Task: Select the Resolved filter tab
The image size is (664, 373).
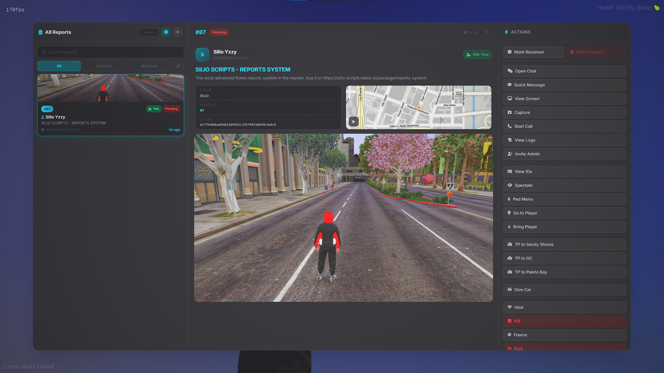Action: (x=149, y=66)
